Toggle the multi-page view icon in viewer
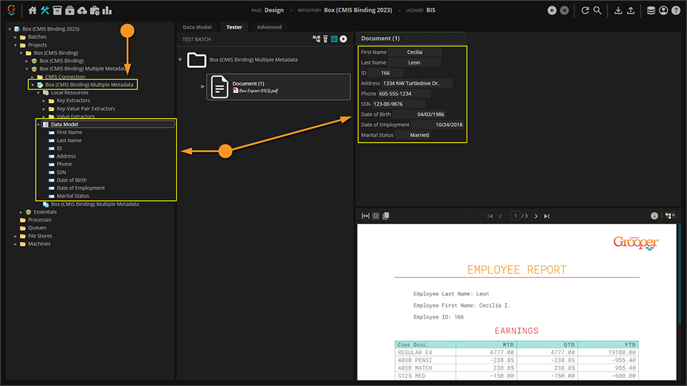The width and height of the screenshot is (687, 386). 386,216
